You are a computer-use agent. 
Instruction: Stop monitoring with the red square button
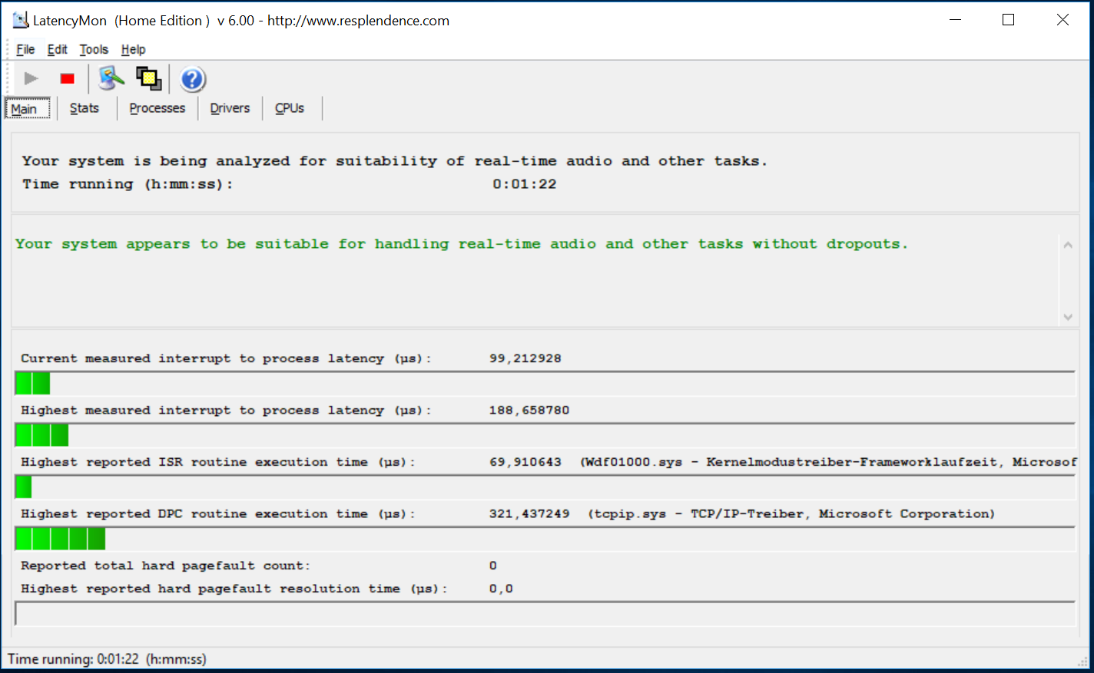tap(68, 78)
